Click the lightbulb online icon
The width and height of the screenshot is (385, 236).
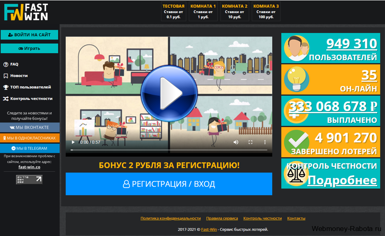tap(297, 79)
